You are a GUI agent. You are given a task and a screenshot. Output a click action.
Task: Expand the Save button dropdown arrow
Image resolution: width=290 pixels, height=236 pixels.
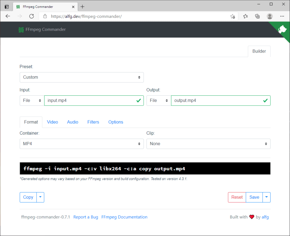coord(267,197)
